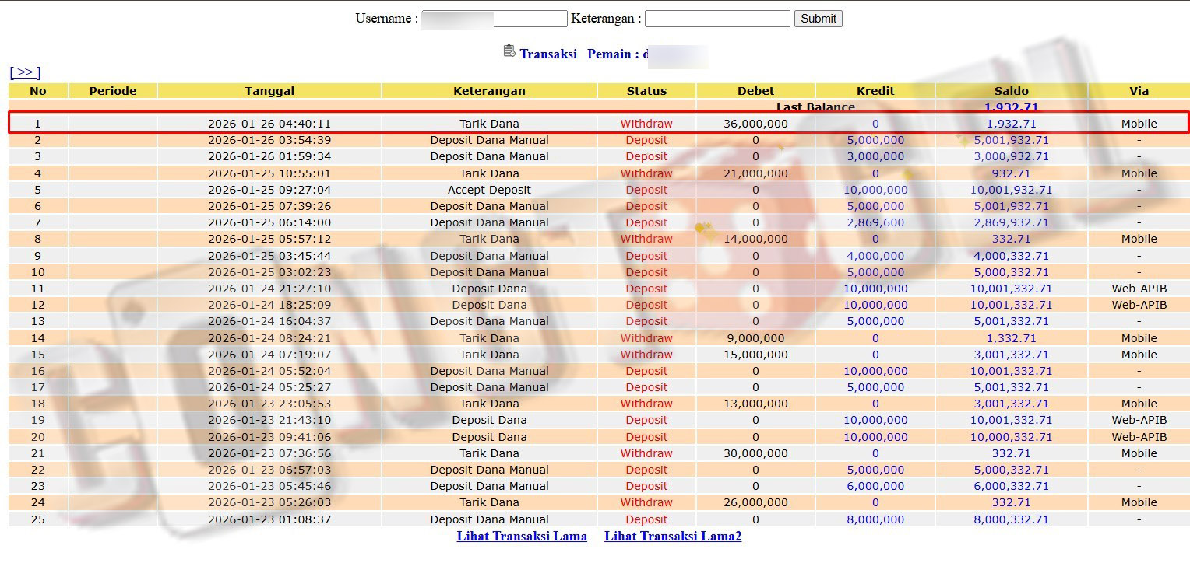This screenshot has width=1190, height=577.
Task: Select the 2,869,600 kredit value
Action: click(x=875, y=222)
